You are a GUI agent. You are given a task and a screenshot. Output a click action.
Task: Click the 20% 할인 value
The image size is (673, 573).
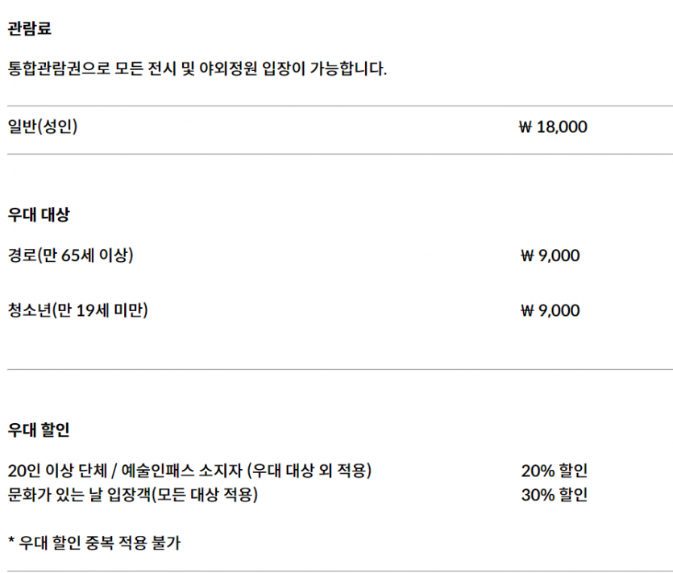click(554, 471)
